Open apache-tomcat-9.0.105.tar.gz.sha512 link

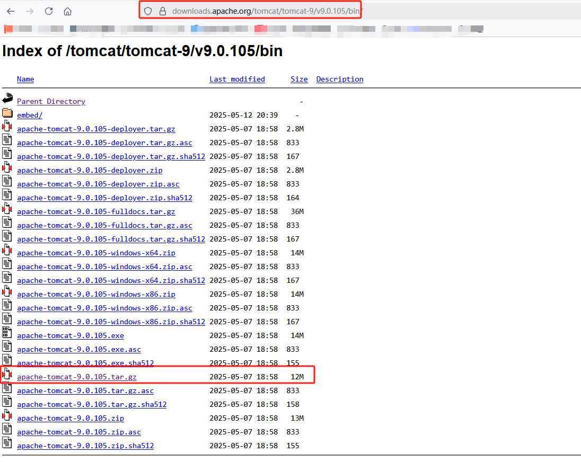point(92,405)
